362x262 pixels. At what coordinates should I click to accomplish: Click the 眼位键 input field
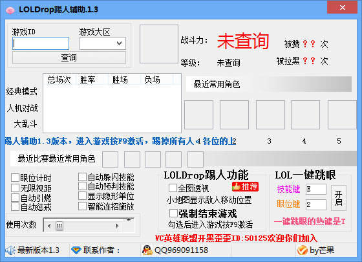click(316, 204)
